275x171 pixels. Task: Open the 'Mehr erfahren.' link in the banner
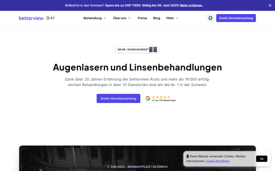[191, 5]
